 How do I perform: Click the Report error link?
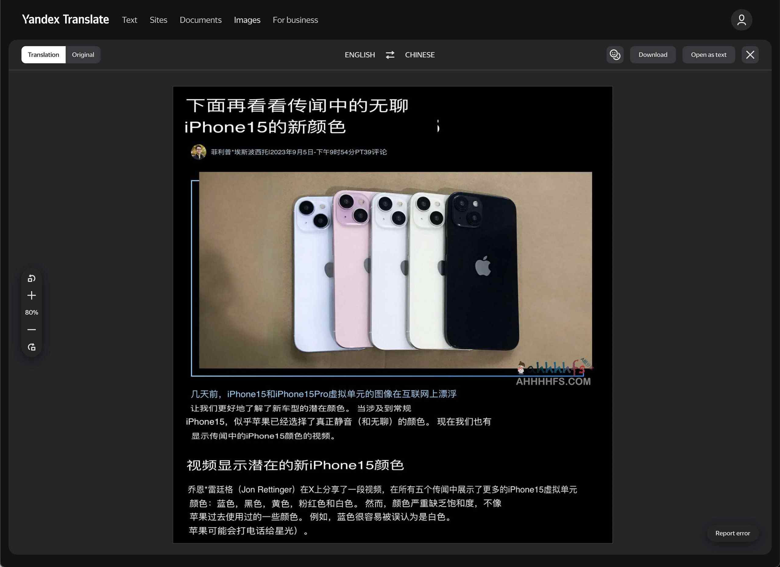[x=733, y=533]
